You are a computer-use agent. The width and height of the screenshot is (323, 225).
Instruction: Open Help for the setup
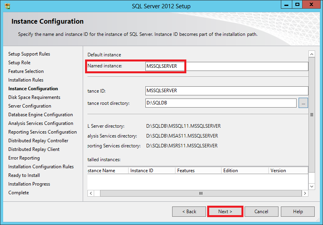pyautogui.click(x=298, y=212)
